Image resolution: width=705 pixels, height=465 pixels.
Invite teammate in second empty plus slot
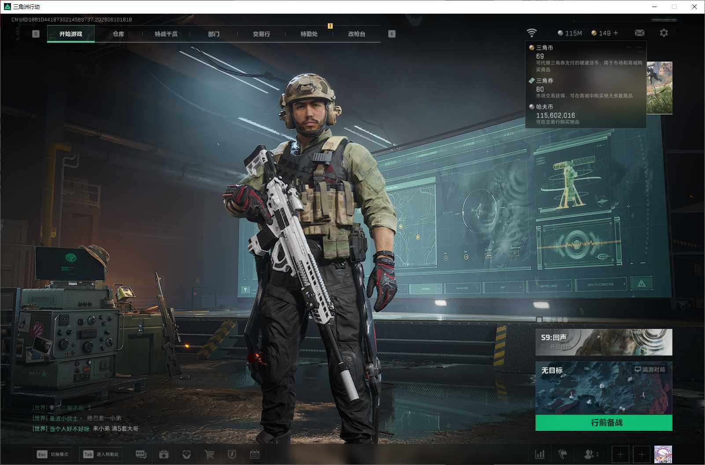pos(642,454)
